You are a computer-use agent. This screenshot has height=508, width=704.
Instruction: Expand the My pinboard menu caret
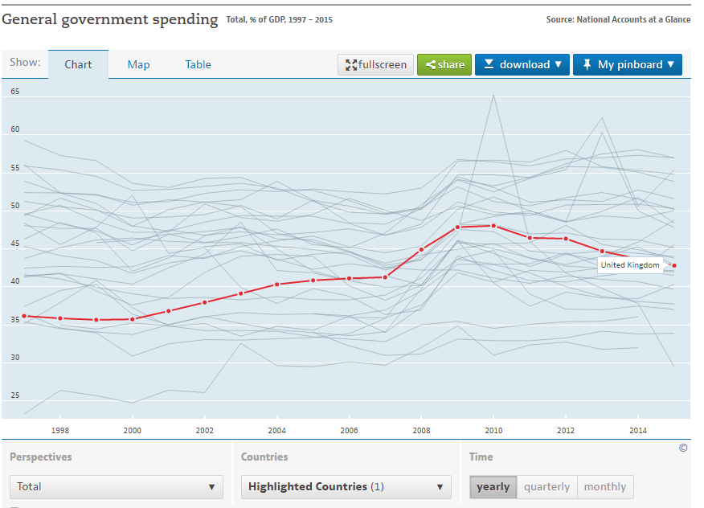(671, 65)
